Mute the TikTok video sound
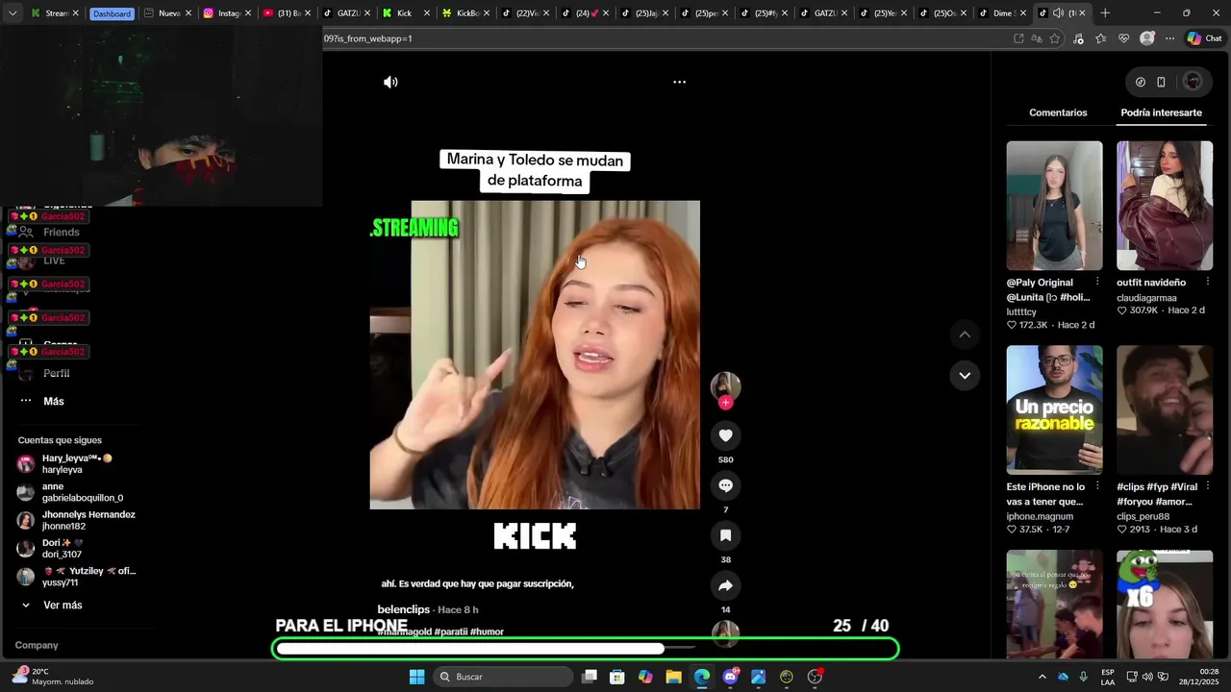The width and height of the screenshot is (1231, 692). click(390, 82)
